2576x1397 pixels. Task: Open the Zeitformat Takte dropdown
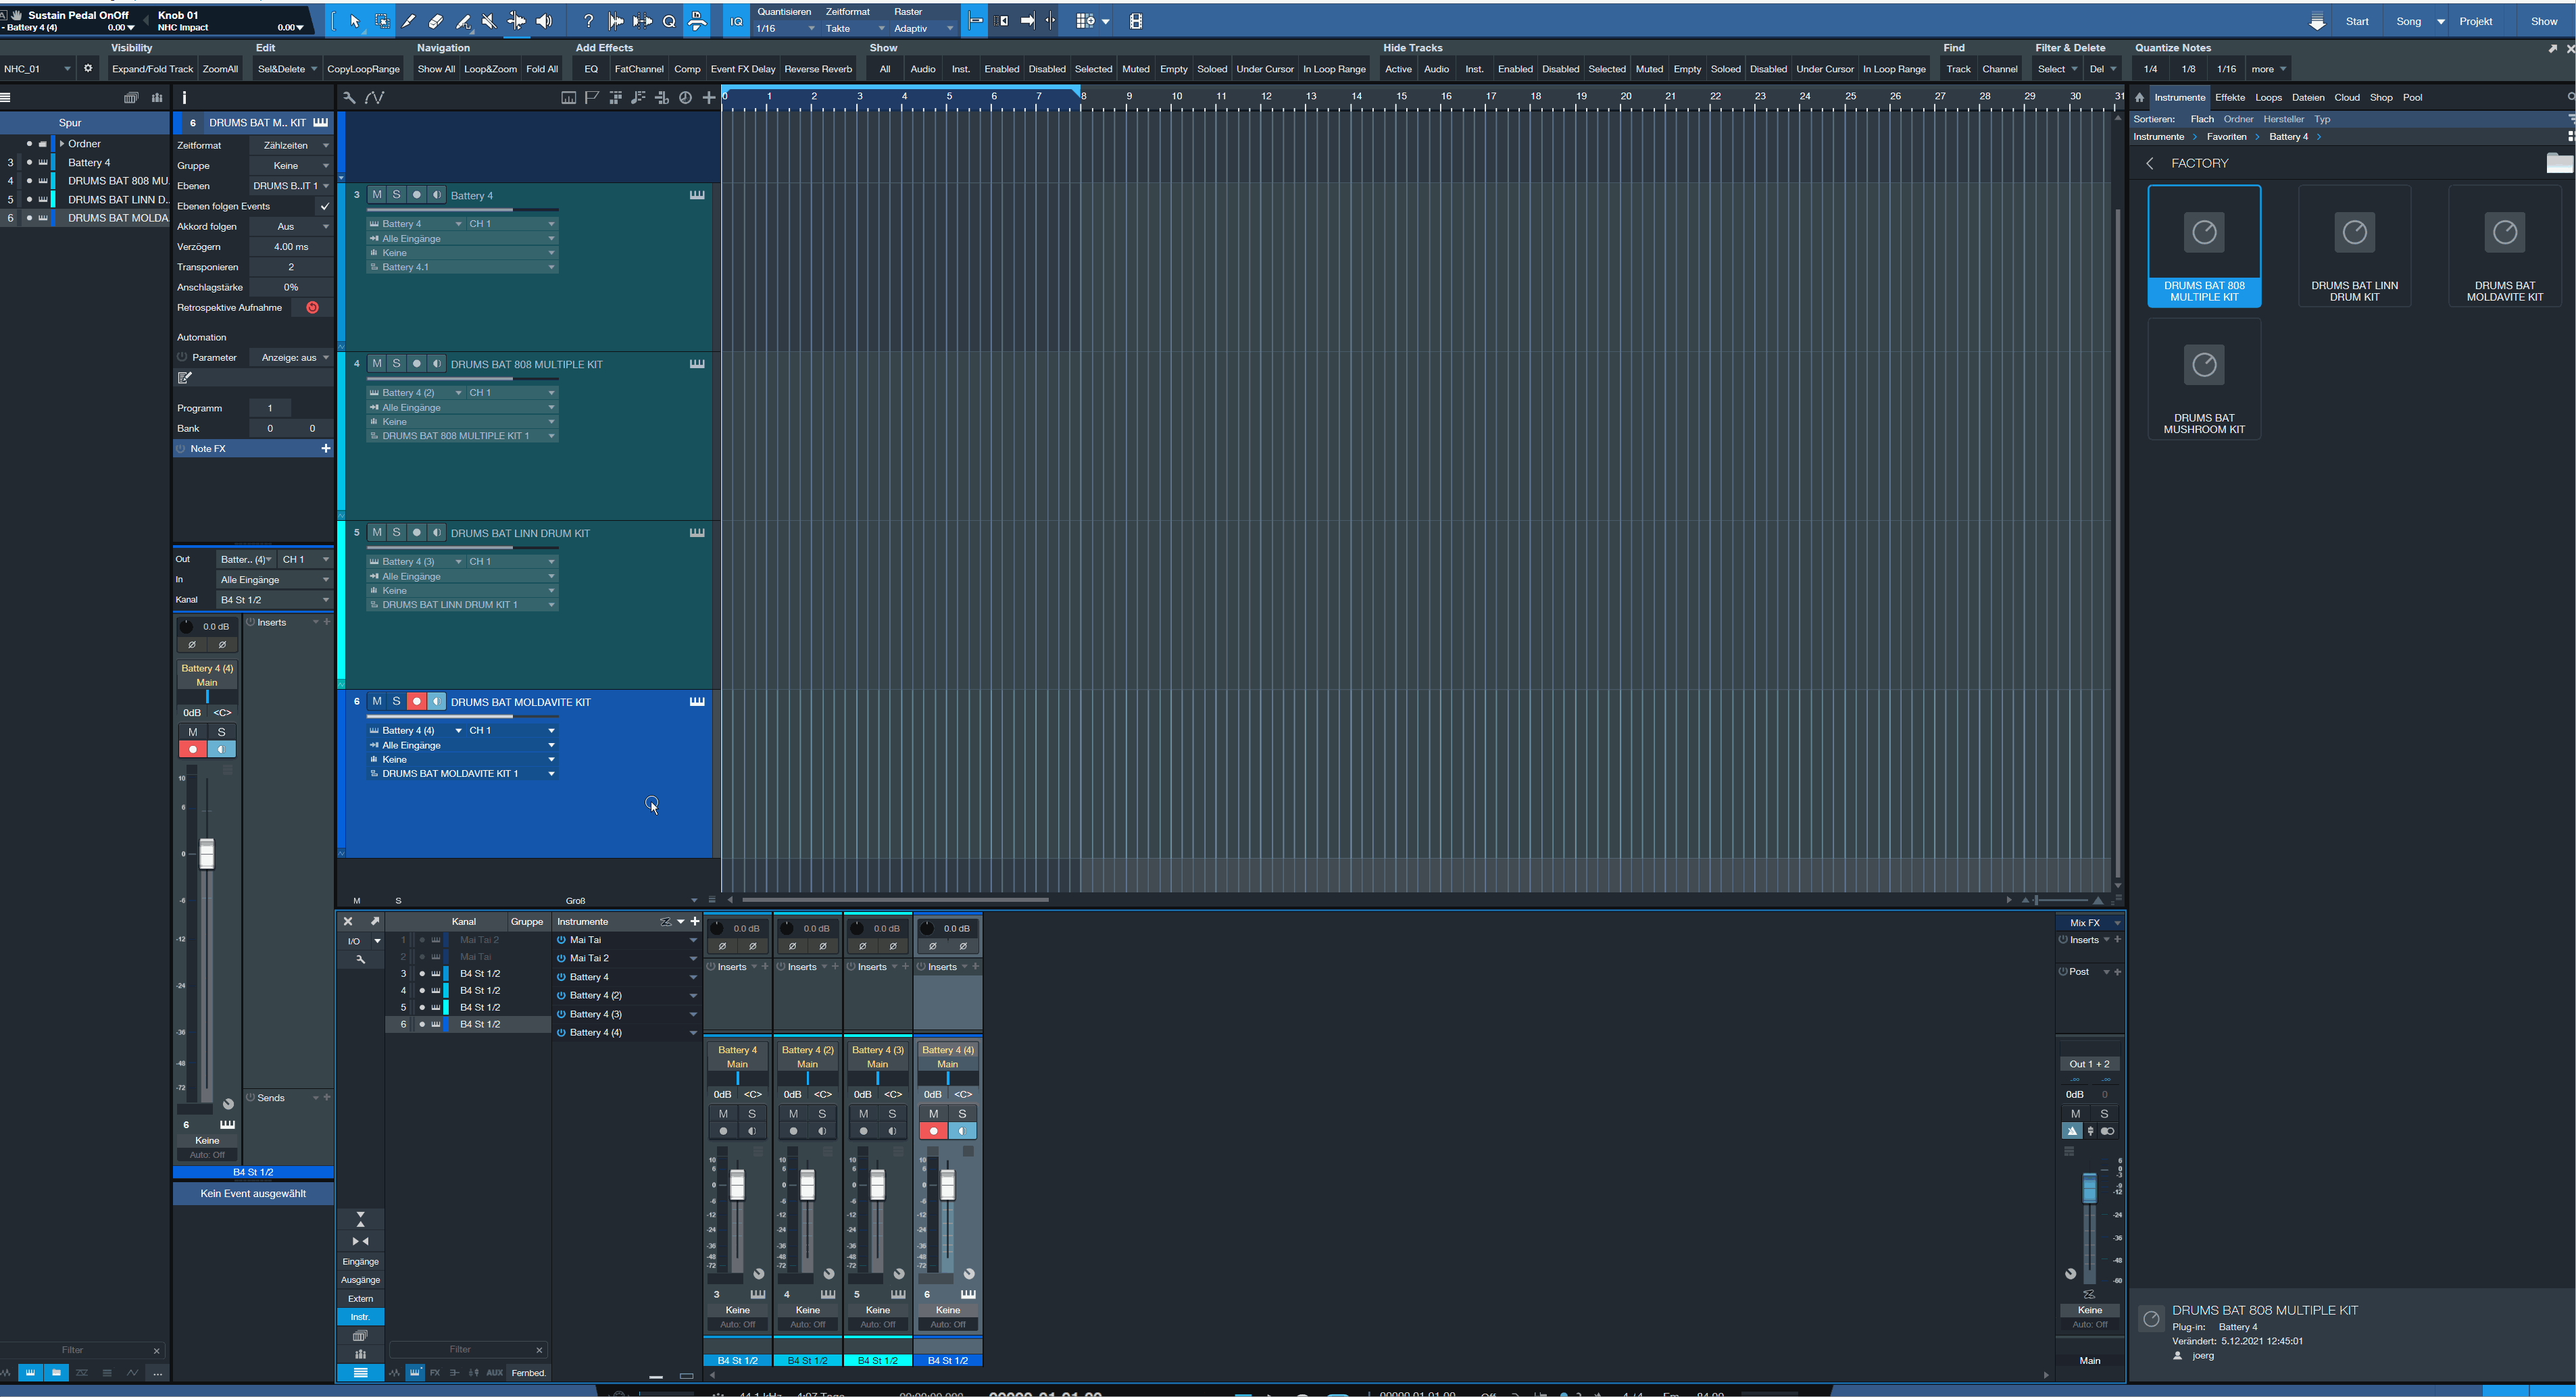(x=855, y=29)
